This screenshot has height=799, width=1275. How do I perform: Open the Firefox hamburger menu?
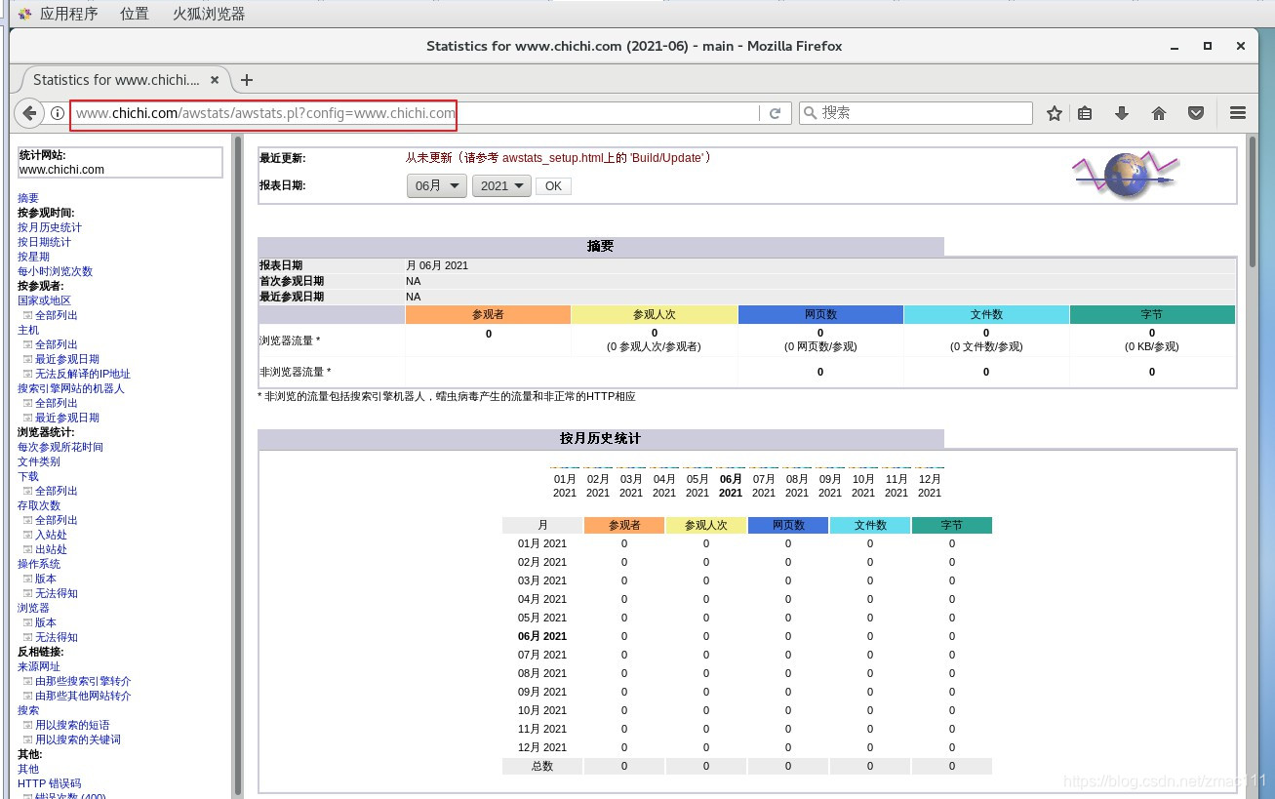coord(1238,113)
